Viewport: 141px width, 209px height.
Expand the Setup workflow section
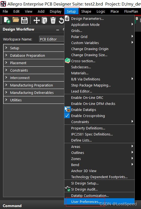point(34,48)
